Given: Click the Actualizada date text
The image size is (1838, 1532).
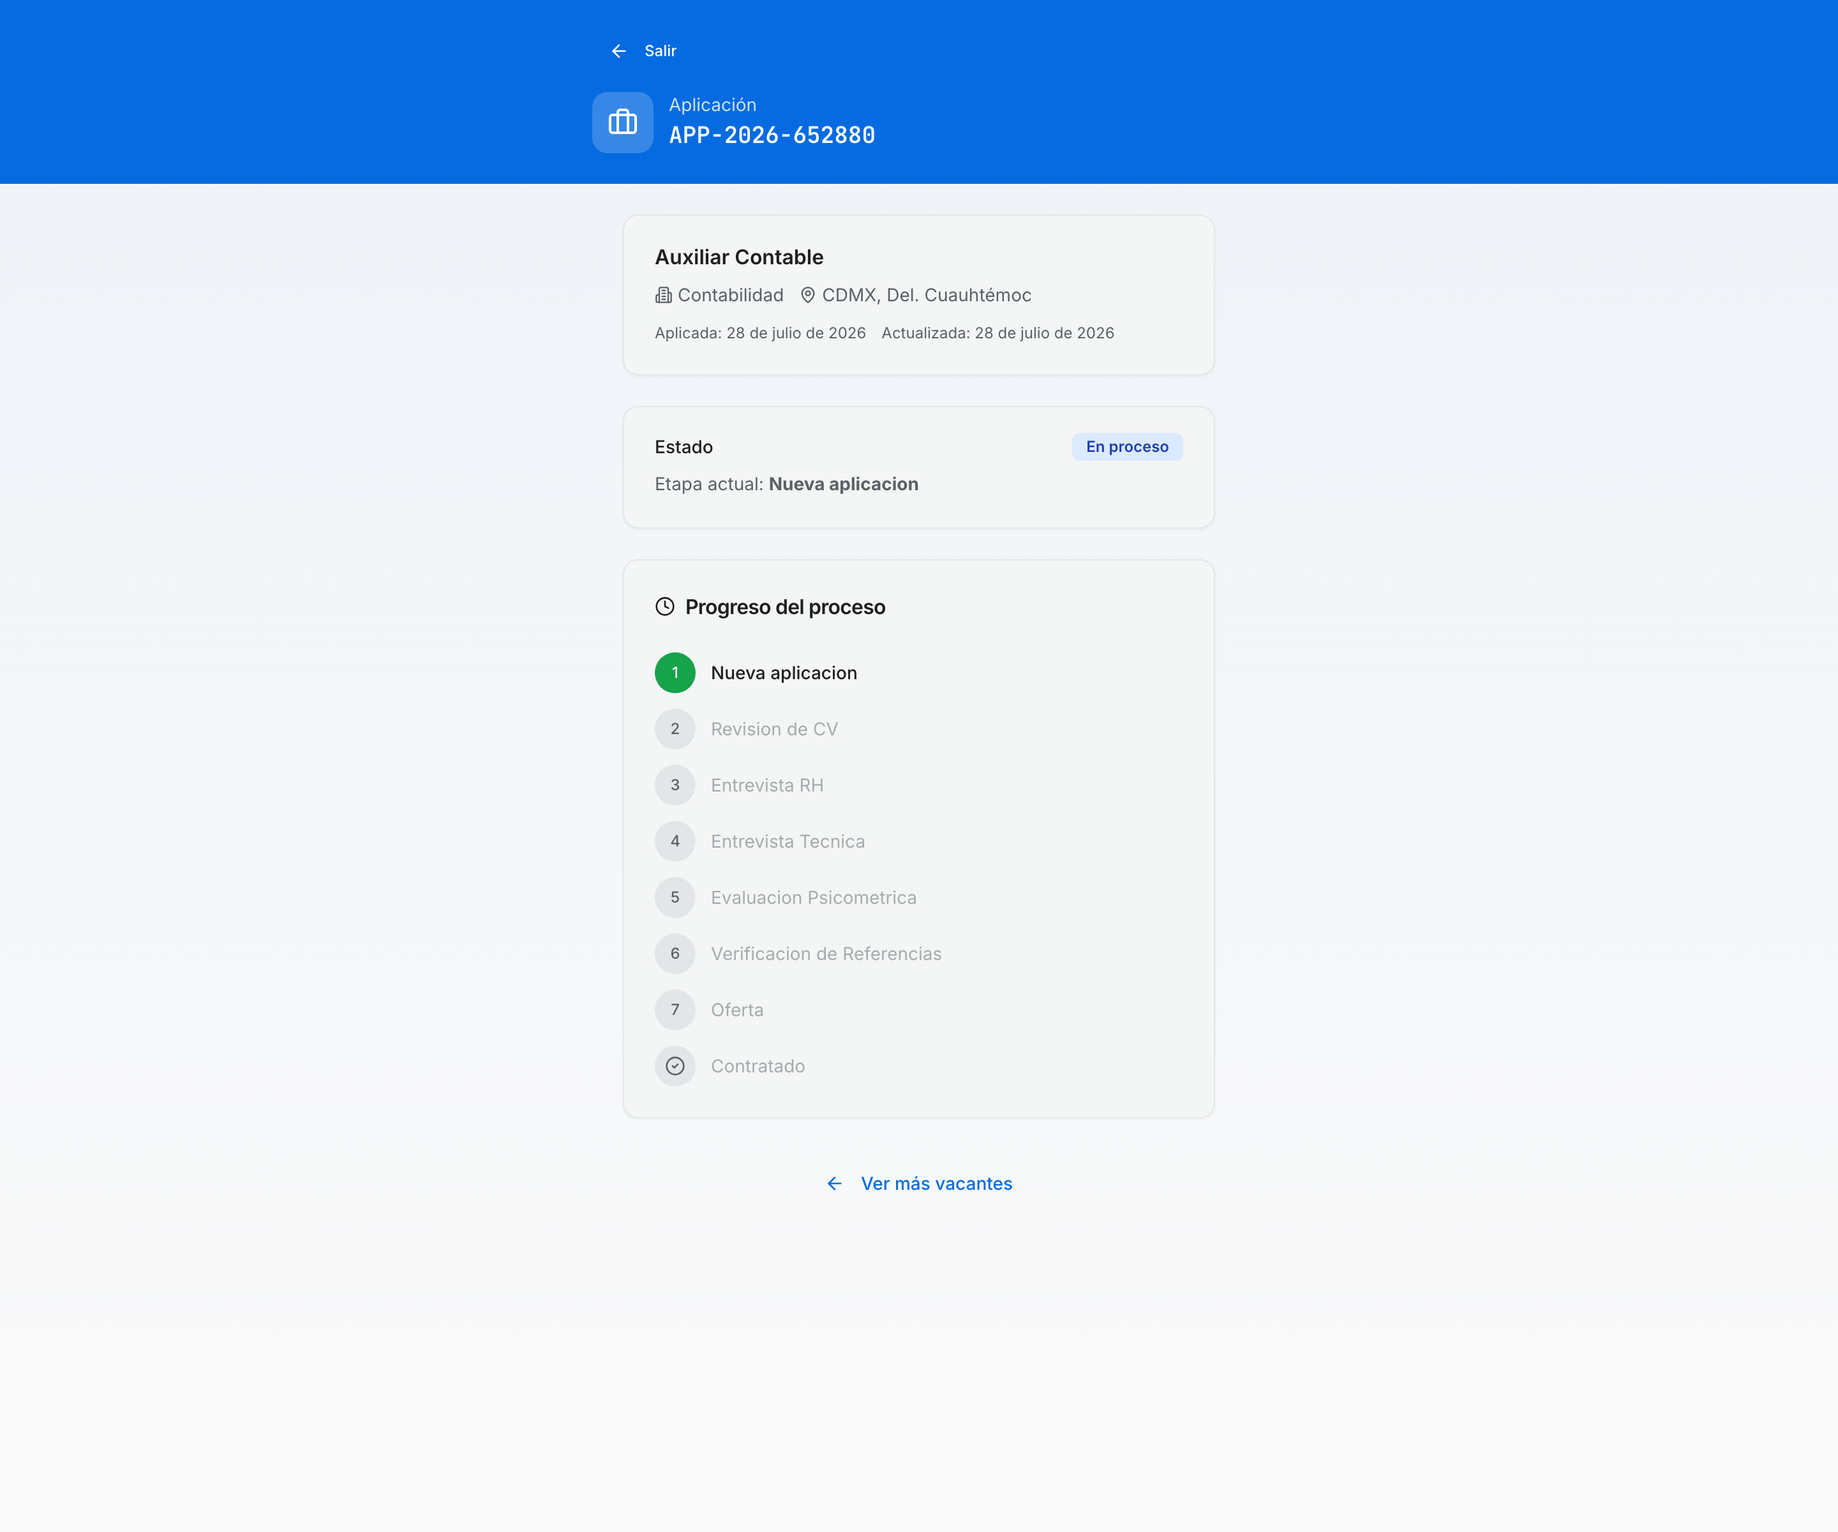Looking at the screenshot, I should (x=997, y=333).
